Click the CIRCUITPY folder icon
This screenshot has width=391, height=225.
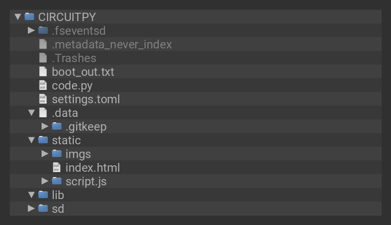click(30, 17)
